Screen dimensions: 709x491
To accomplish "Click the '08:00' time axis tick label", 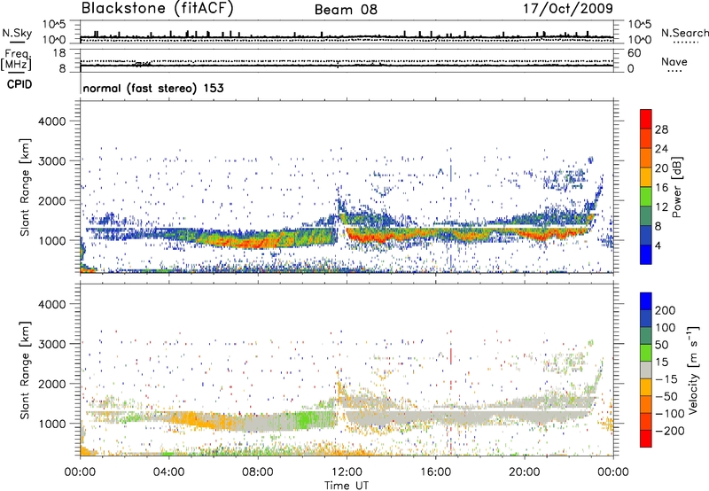I will click(x=258, y=472).
